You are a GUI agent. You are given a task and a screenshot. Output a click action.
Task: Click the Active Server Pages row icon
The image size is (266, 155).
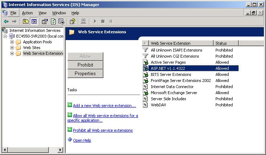click(145, 62)
